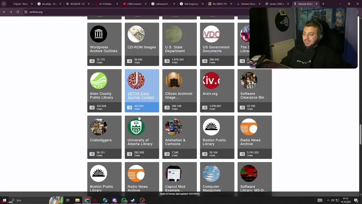
Task: Open the Cratediggers title link
Action: (101, 140)
